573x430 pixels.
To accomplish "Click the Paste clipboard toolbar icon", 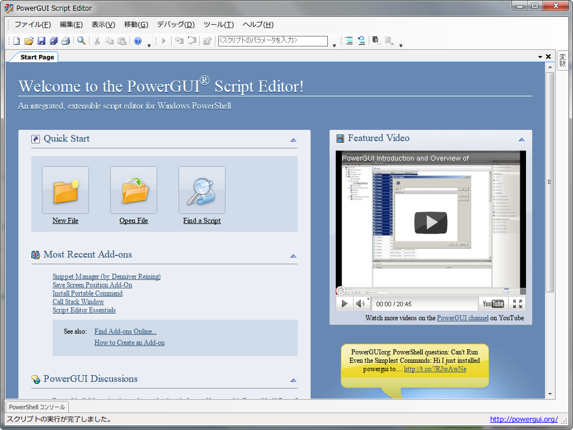I will [x=121, y=40].
